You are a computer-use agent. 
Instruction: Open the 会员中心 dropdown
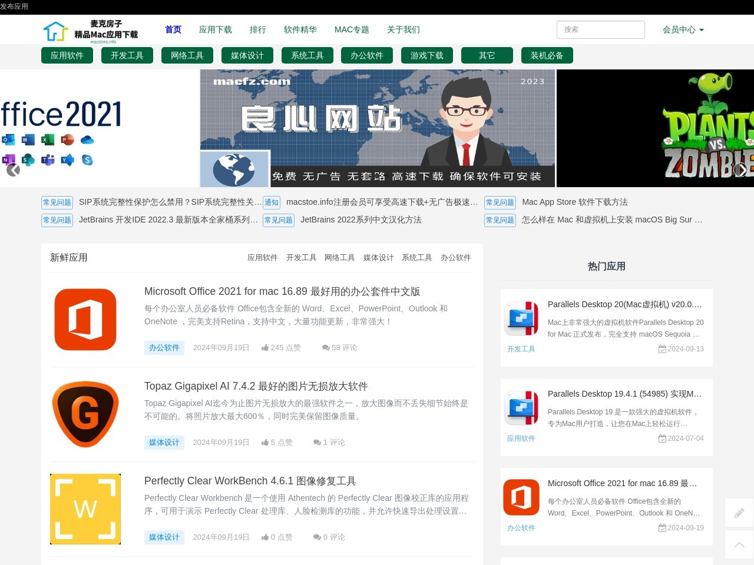coord(683,29)
